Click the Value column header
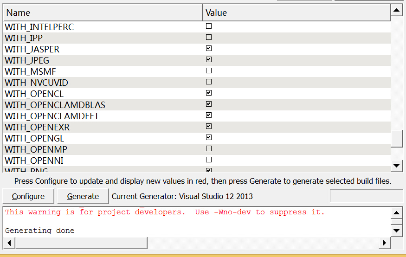Image resolution: width=406 pixels, height=257 pixels. coord(296,13)
